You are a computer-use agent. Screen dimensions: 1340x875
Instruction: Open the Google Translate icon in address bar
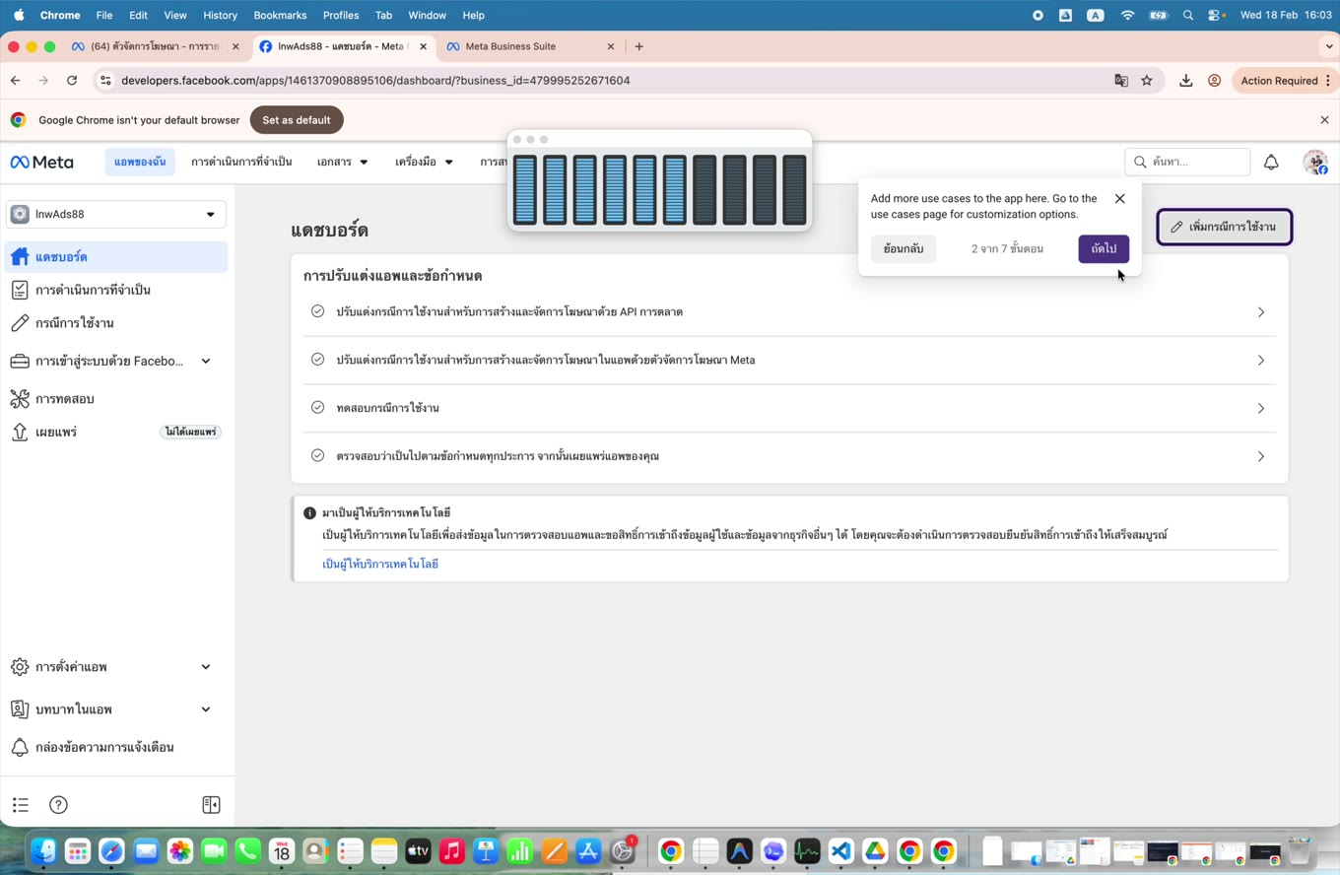pyautogui.click(x=1121, y=81)
